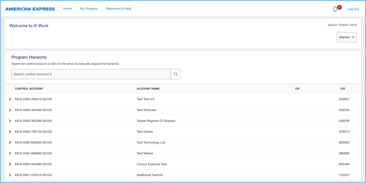Expand MCA 0360-365390-00100 hierarchy arrow
This screenshot has height=183, width=366.
[x=10, y=121]
